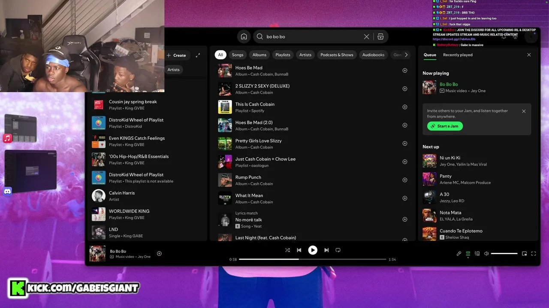549x308 pixels.
Task: Add This Is Cash Cobain playlist to library
Action: coord(404,107)
